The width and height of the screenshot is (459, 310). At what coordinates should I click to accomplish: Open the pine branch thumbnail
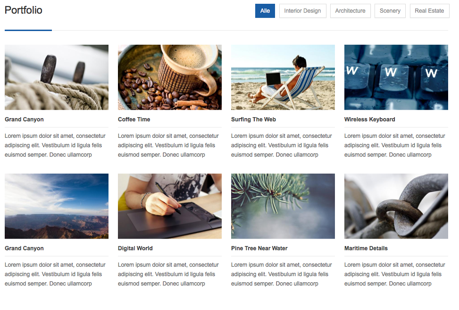[x=283, y=206]
